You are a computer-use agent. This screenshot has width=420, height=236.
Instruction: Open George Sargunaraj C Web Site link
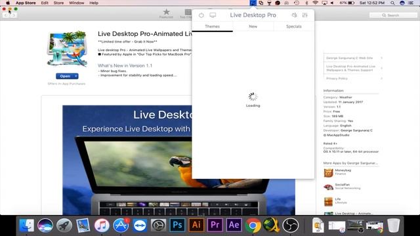pyautogui.click(x=349, y=58)
